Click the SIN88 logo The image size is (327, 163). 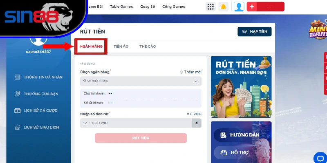[38, 16]
